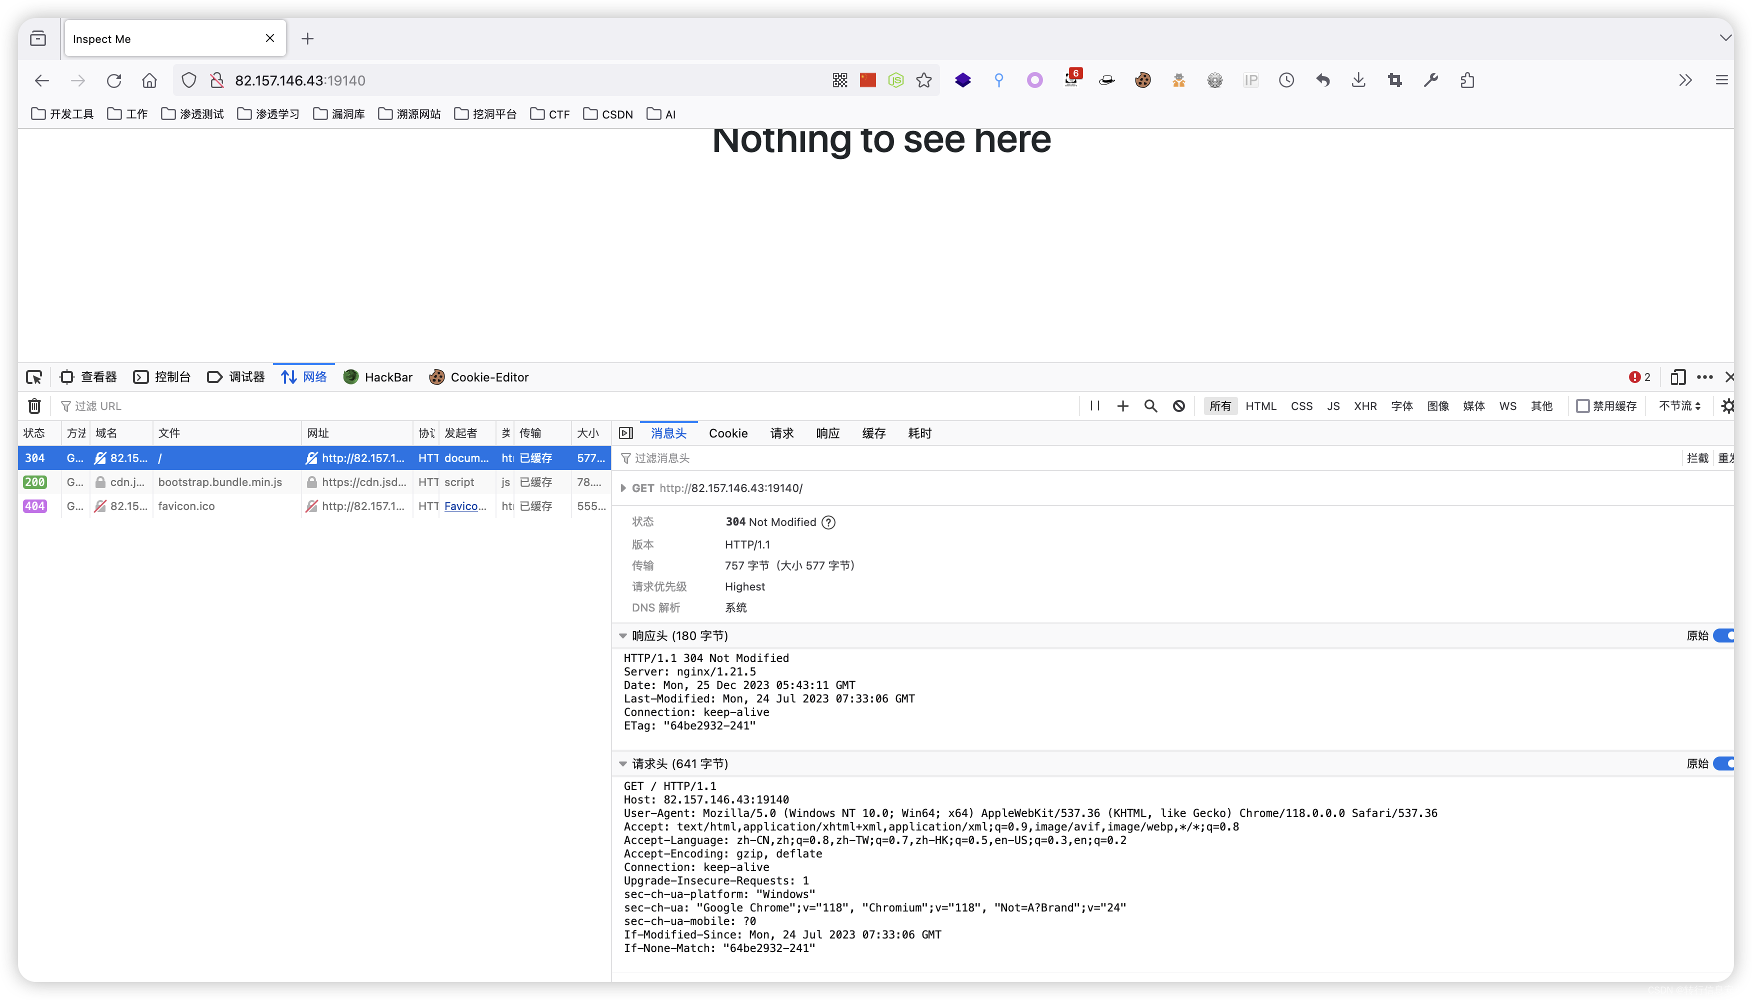Toggle the request details sidebar icon
Image resolution: width=1752 pixels, height=1000 pixels.
point(625,432)
